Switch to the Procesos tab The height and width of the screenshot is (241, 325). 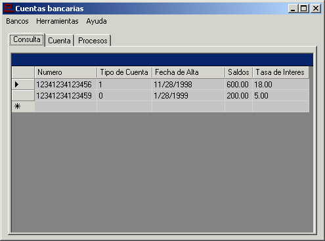[93, 41]
